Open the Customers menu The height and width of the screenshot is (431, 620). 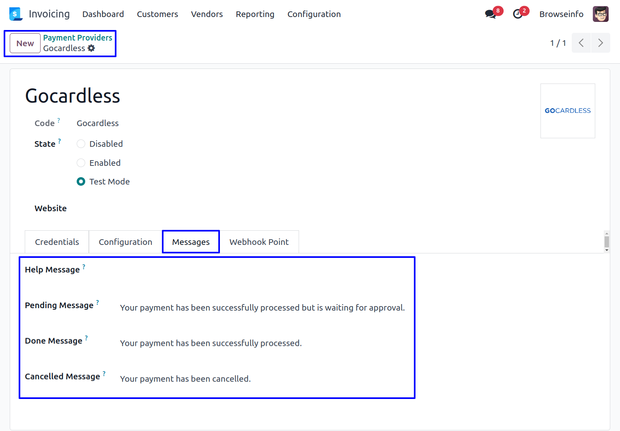157,14
